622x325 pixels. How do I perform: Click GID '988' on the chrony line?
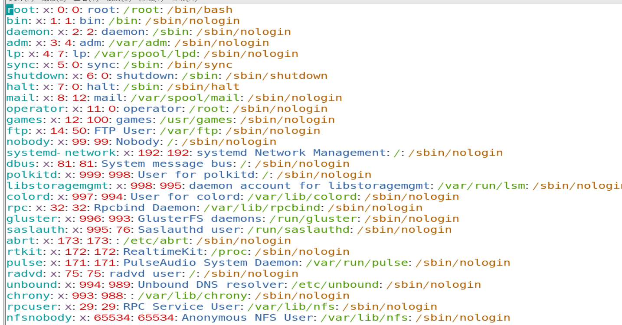[112, 296]
